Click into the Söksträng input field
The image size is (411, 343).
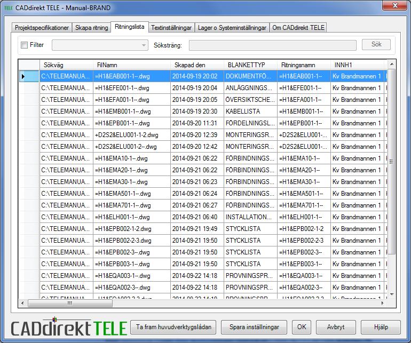pyautogui.click(x=273, y=45)
